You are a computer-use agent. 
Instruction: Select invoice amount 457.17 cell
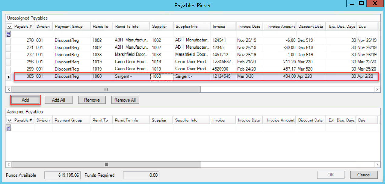coord(280,69)
